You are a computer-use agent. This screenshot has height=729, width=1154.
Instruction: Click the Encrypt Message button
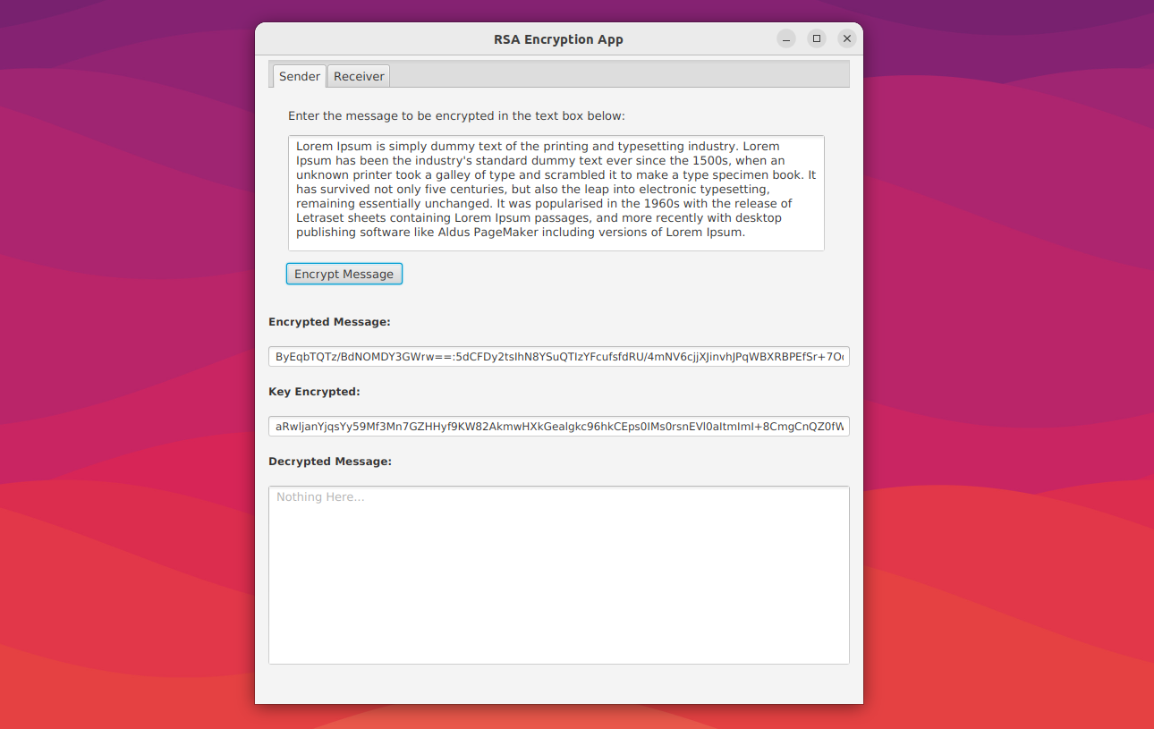click(x=344, y=274)
